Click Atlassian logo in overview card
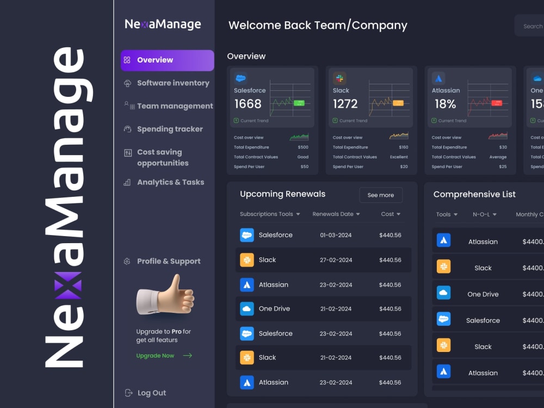 pos(438,78)
